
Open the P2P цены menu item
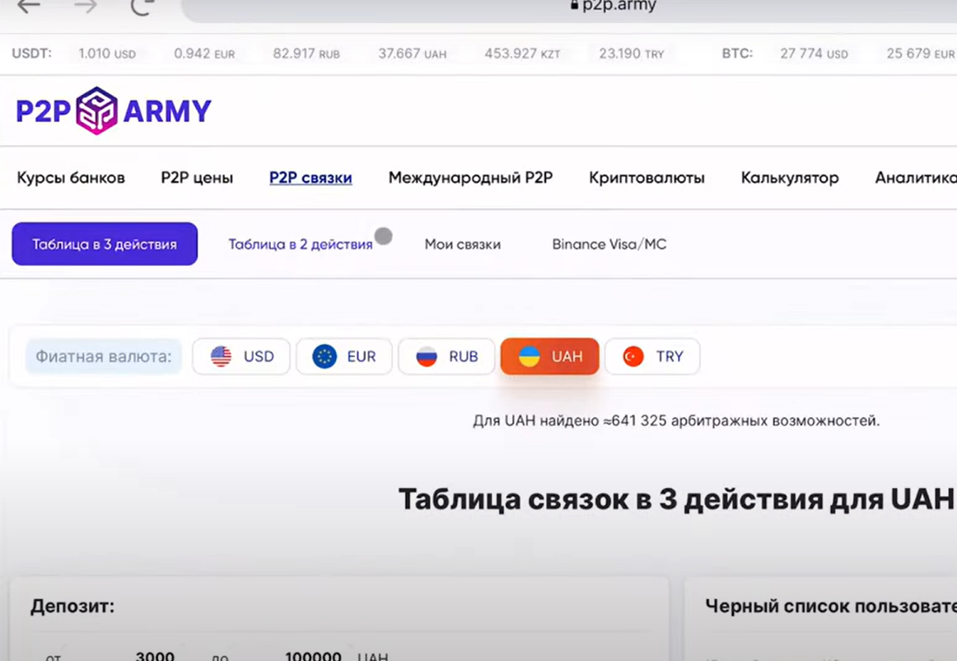tap(197, 178)
